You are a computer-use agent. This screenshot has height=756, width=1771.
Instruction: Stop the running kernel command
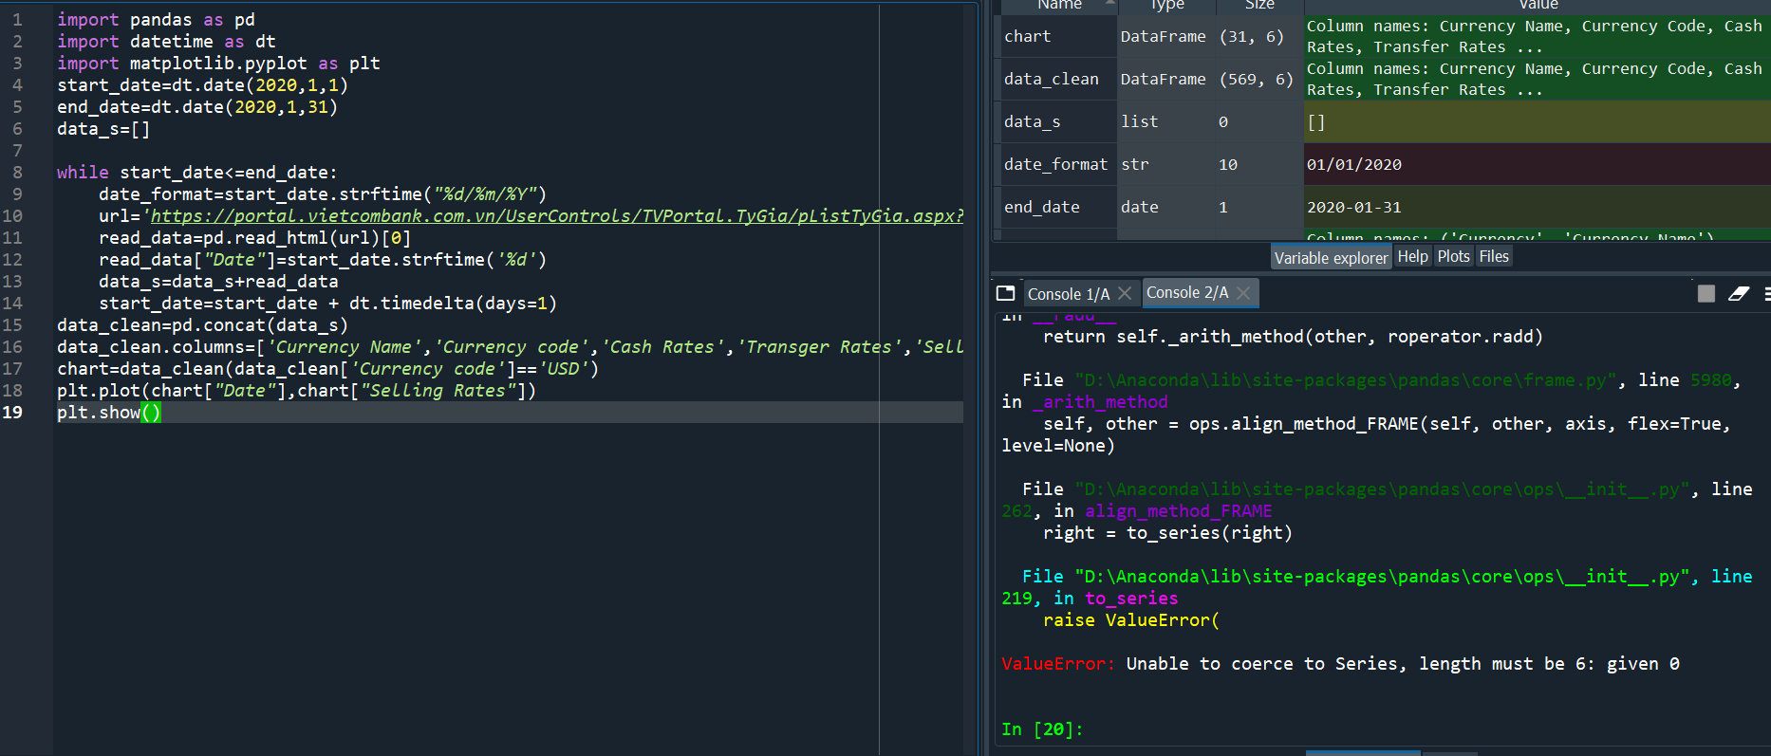[1706, 294]
